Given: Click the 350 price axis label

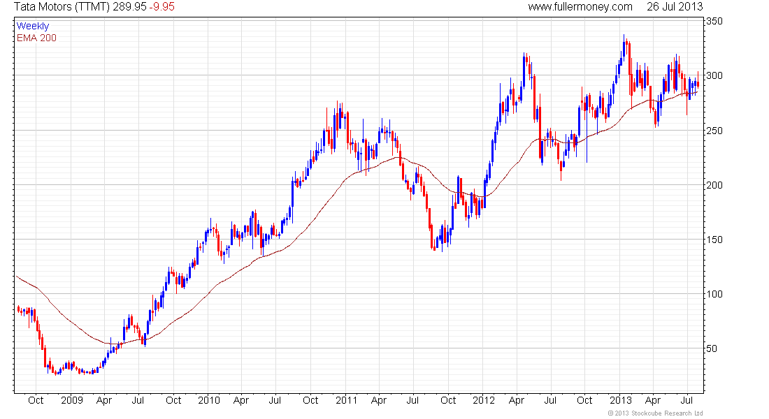Looking at the screenshot, I should pos(714,21).
